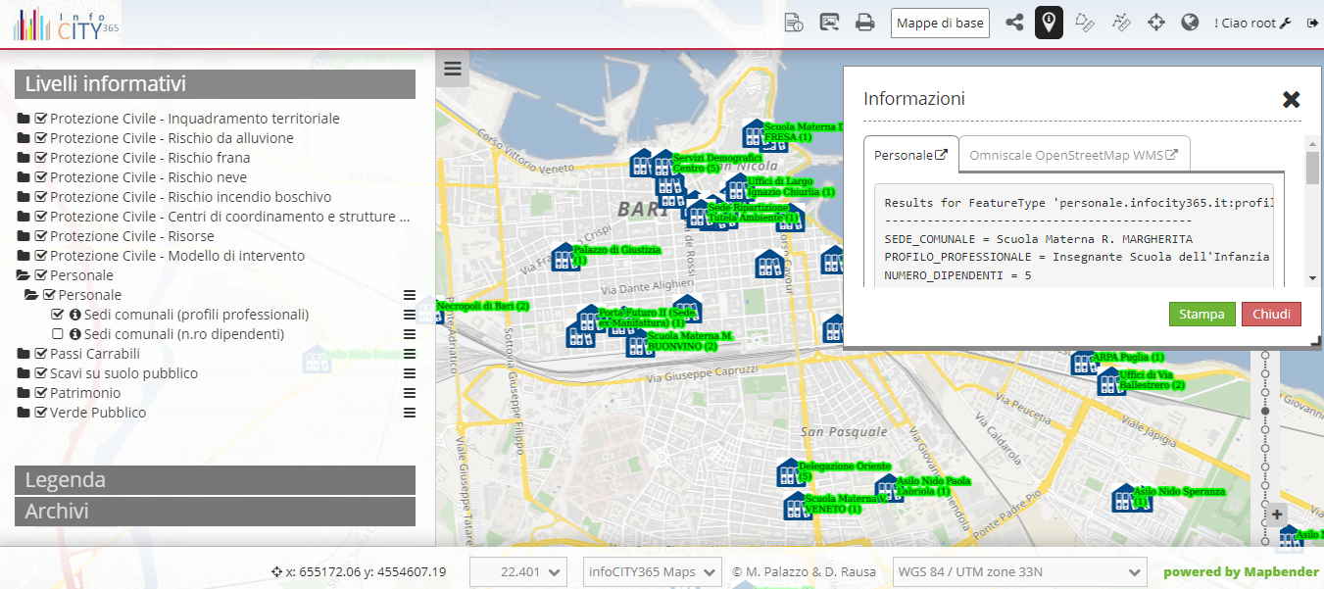The height and width of the screenshot is (589, 1324).
Task: Click the zoom-in plus on zoom slider
Action: point(1277,515)
